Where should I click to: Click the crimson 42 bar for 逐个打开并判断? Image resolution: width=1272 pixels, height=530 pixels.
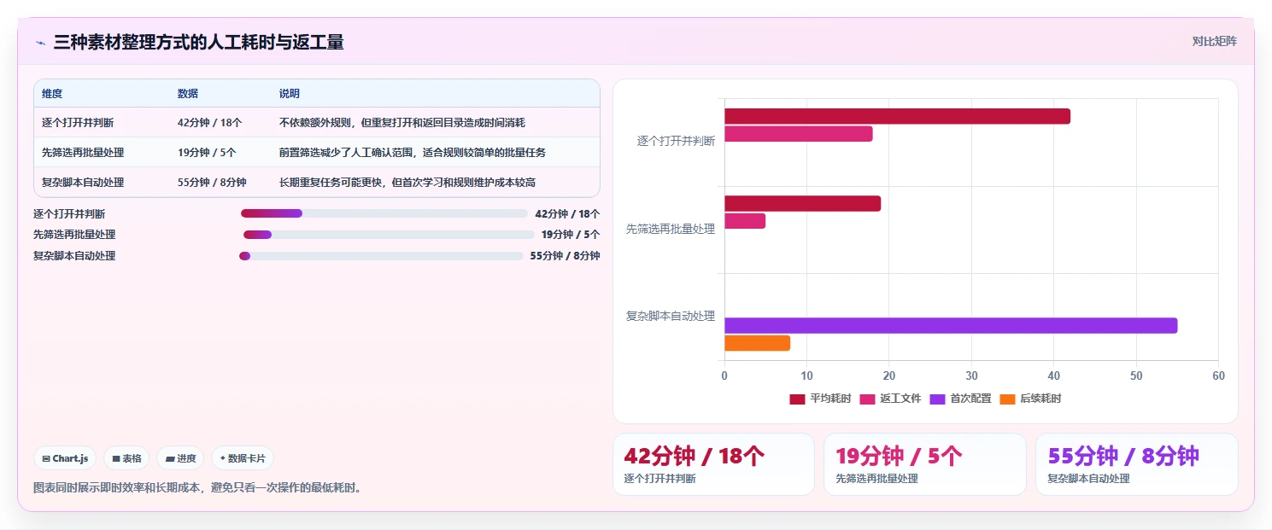coord(897,117)
